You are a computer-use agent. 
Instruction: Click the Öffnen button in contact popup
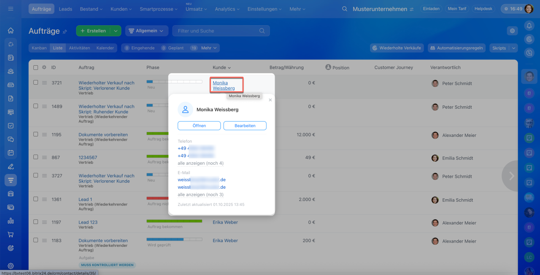[199, 125]
